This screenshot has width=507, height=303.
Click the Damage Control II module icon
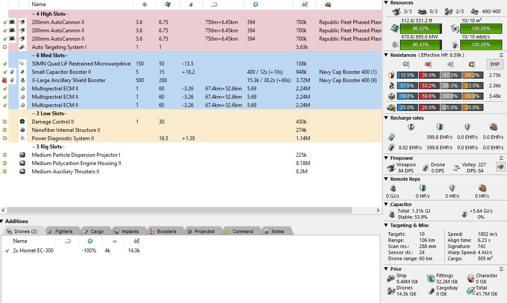[x=22, y=122]
